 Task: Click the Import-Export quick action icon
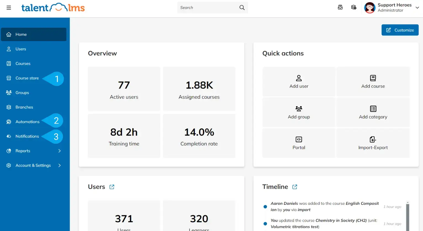point(373,140)
